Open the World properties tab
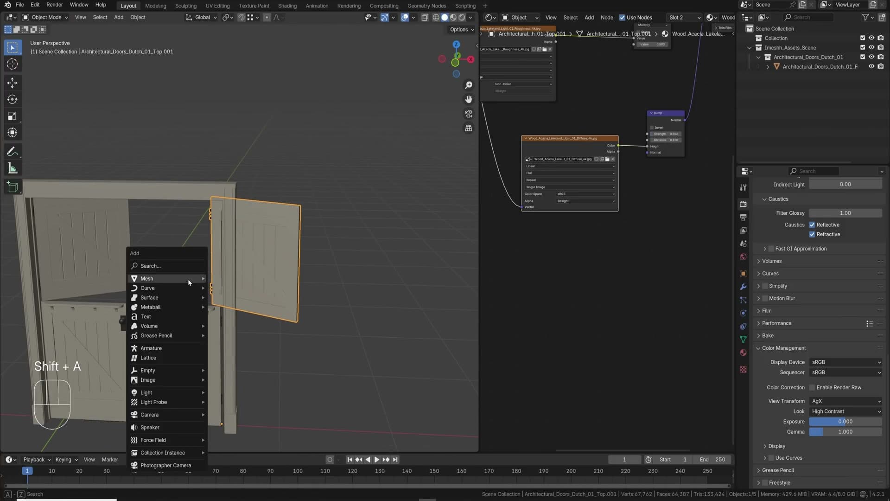 (744, 257)
